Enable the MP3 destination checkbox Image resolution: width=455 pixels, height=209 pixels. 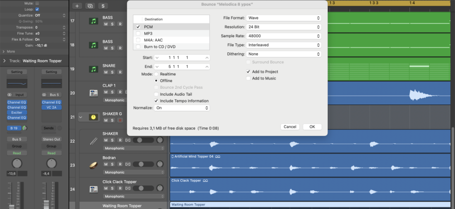click(138, 33)
